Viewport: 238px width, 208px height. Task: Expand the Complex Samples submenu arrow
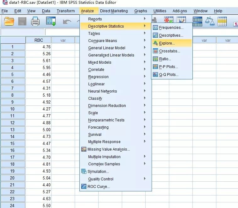(145, 164)
